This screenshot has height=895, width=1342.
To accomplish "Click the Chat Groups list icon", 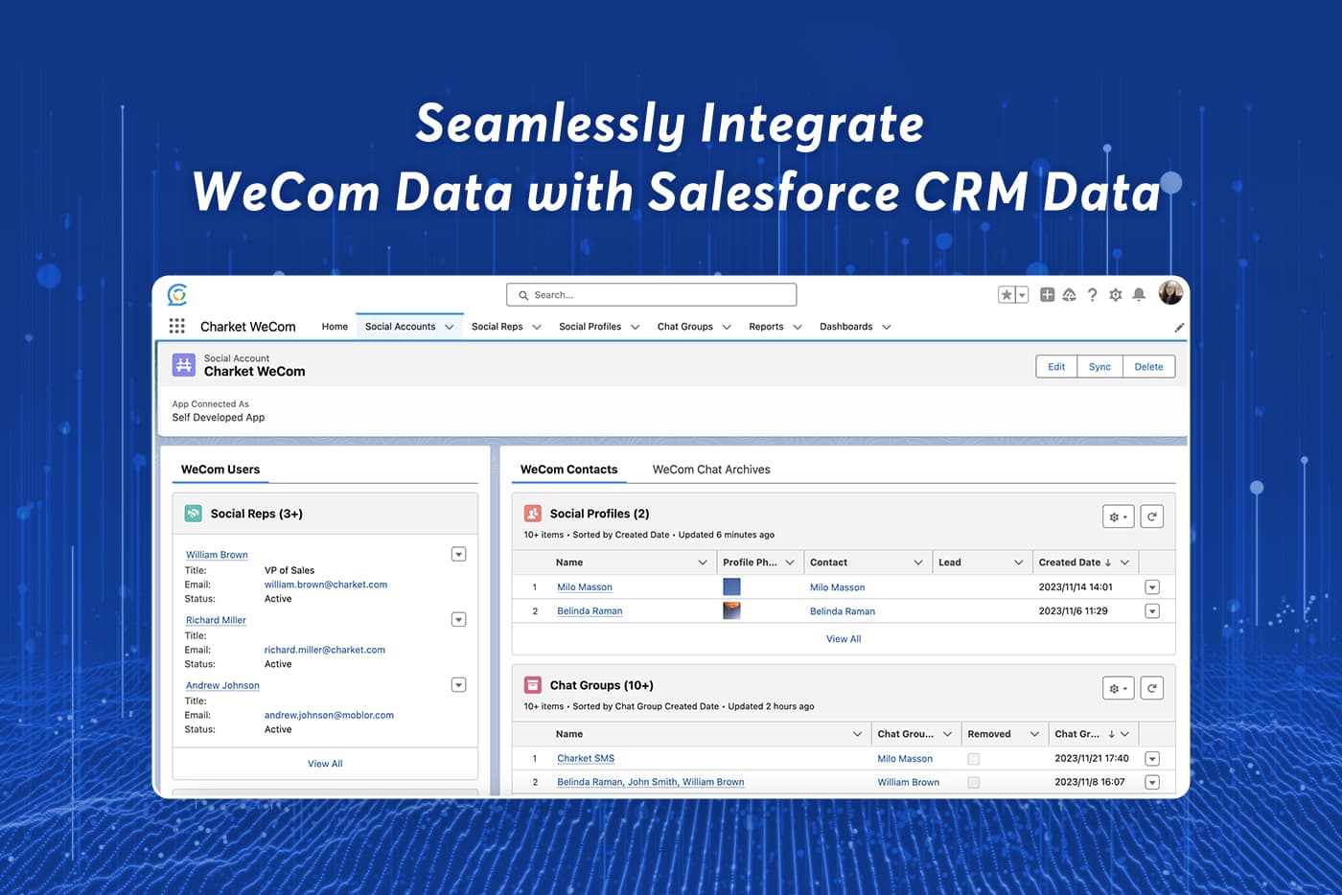I will pos(533,685).
